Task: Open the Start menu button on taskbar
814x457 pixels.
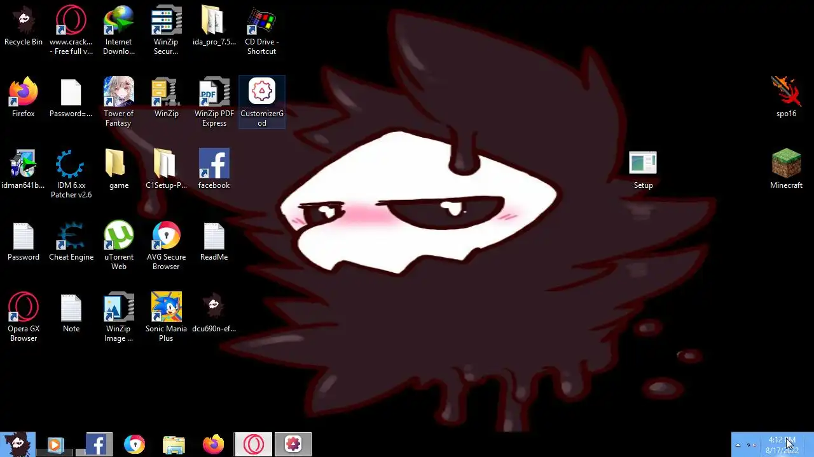Action: 17,444
